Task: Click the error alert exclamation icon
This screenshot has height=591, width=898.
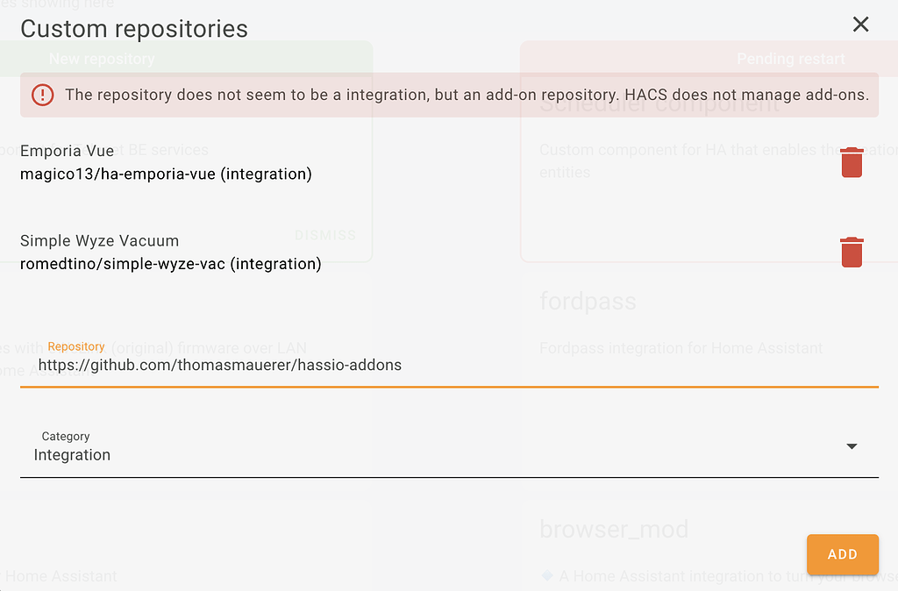Action: pos(42,95)
